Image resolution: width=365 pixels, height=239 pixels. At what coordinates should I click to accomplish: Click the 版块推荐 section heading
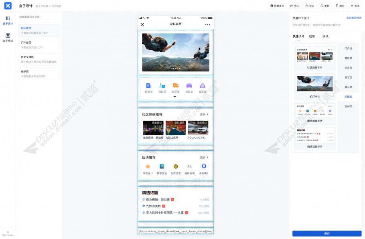[149, 158]
